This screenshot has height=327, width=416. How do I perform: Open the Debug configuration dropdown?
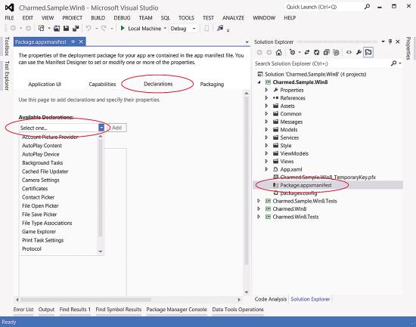coord(194,29)
